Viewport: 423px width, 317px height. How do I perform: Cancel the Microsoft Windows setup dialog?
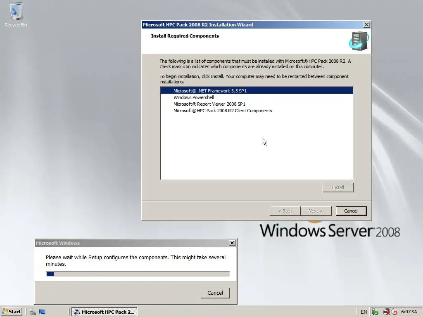(215, 293)
